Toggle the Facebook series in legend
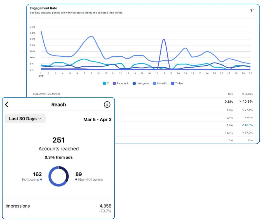This screenshot has height=221, width=263. tap(121, 83)
